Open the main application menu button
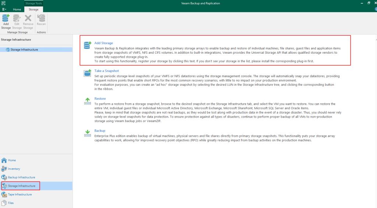Screen dimensions: 377x208 (4, 9)
